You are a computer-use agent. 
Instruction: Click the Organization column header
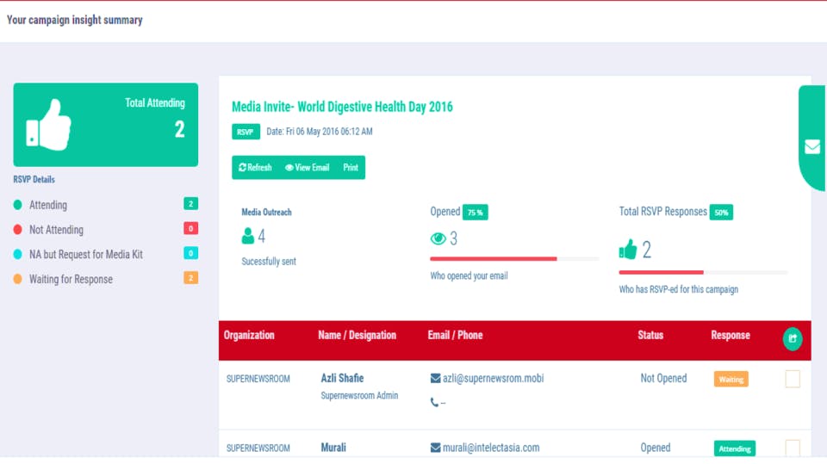[x=249, y=336]
